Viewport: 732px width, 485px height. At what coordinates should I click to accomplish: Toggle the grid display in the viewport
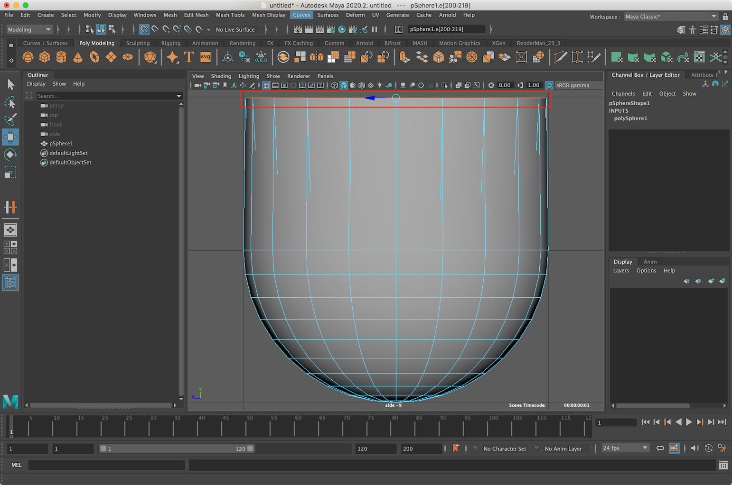point(266,85)
